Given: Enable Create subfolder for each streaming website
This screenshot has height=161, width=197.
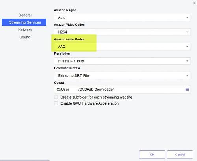Looking at the screenshot, I should click(x=56, y=97).
